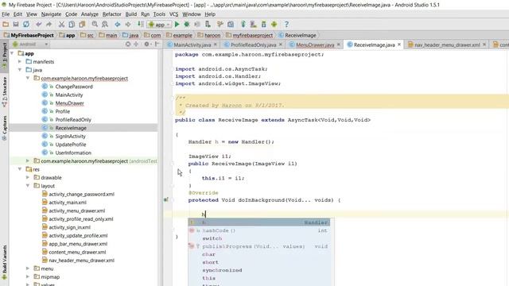Screen dimensions: 509x286
Task: Choose hashCode() in autocomplete popup
Action: [259, 230]
